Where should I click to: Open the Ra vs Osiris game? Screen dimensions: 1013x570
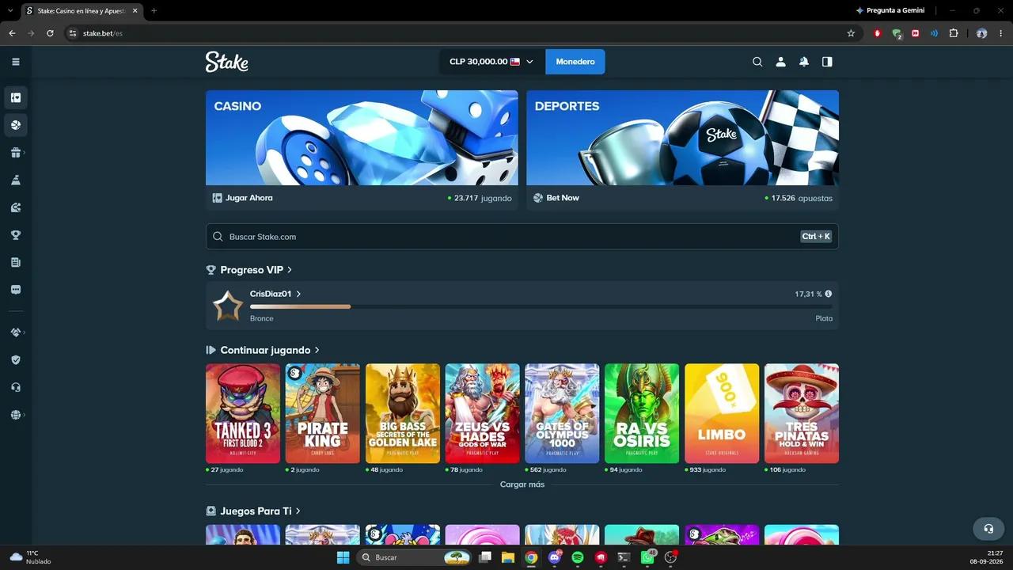(642, 413)
